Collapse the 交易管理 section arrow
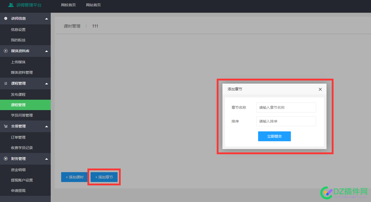The height and width of the screenshot is (202, 371). tap(47, 126)
